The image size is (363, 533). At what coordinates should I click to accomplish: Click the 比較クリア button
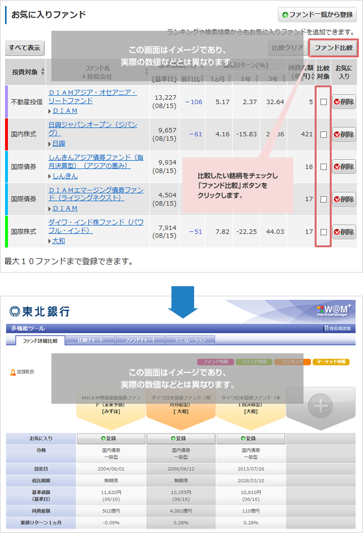point(287,48)
